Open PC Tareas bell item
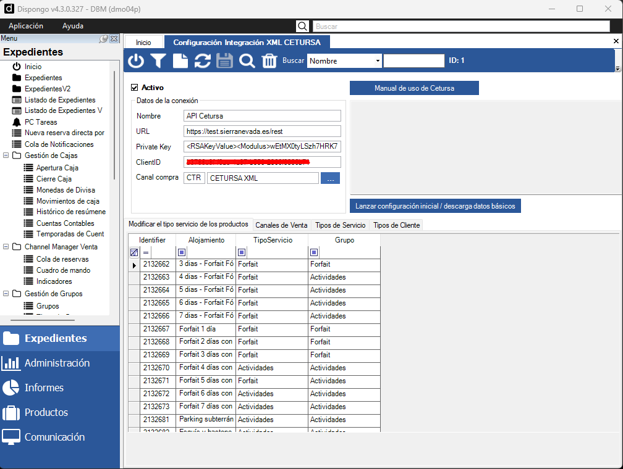 [41, 122]
